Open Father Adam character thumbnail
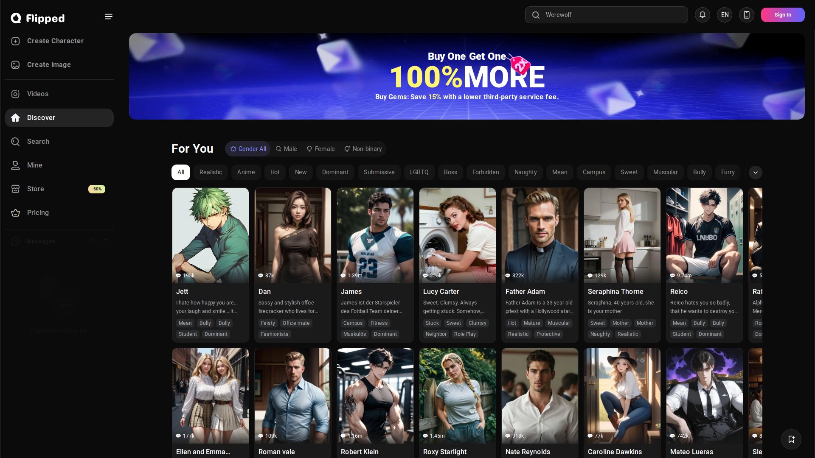This screenshot has width=815, height=458. pyautogui.click(x=540, y=236)
